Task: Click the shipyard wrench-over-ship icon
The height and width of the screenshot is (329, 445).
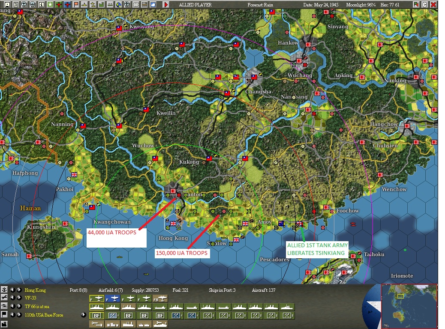Action: click(x=160, y=324)
